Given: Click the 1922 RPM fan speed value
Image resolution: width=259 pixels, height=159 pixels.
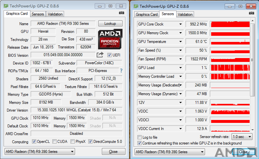Looking at the screenshot, I should 197,59.
